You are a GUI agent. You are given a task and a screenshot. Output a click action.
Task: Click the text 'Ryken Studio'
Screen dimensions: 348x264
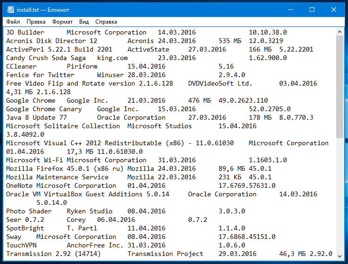(x=90, y=211)
